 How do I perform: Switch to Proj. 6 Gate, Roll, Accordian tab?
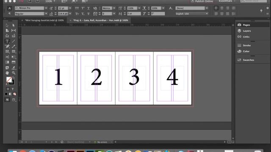coord(101,20)
